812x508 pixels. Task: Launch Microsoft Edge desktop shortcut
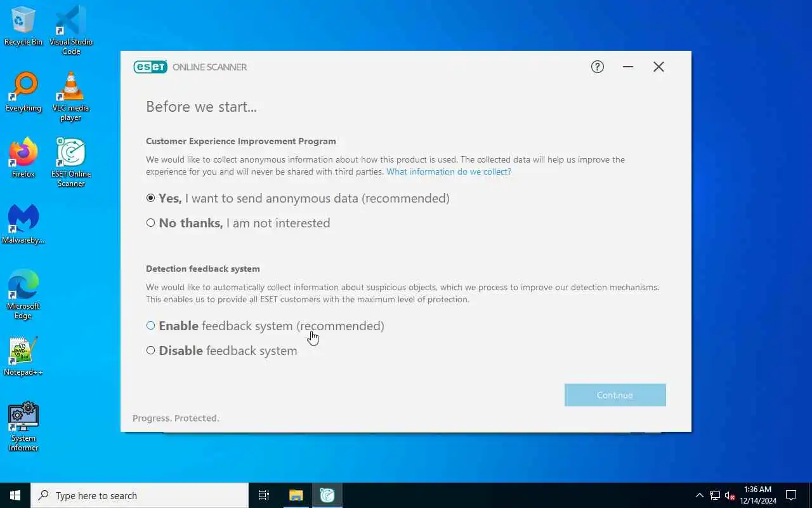point(23,295)
